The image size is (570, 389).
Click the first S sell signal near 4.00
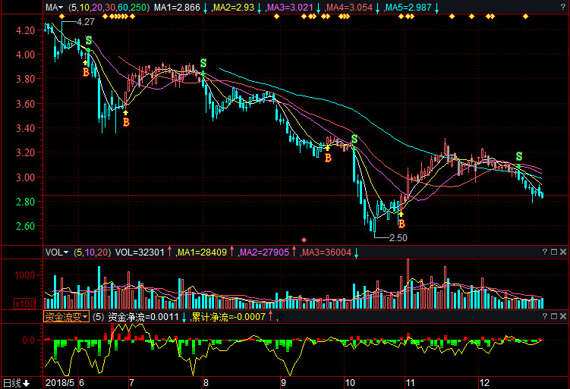[x=89, y=40]
